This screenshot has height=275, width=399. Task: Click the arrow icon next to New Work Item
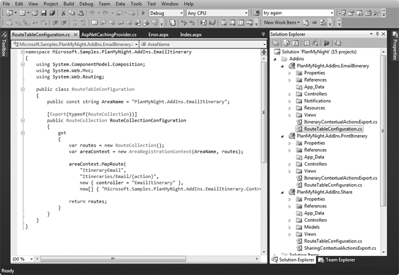click(x=314, y=23)
